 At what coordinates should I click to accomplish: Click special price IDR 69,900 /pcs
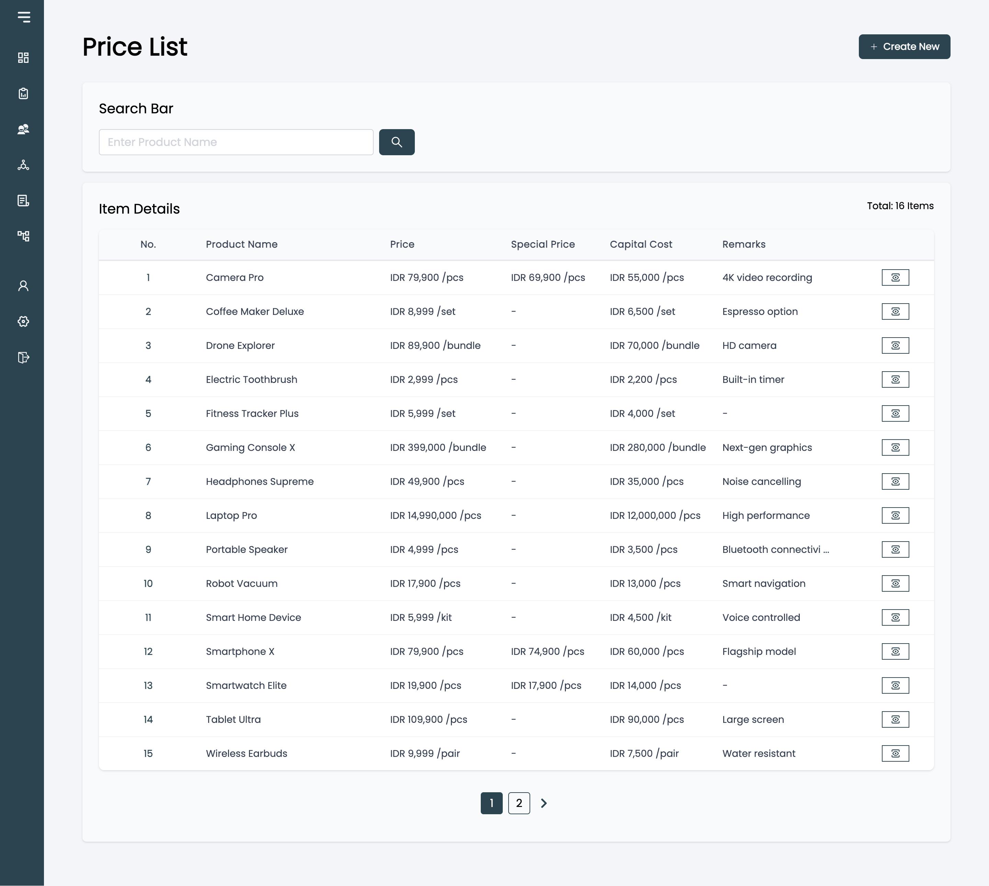coord(548,277)
